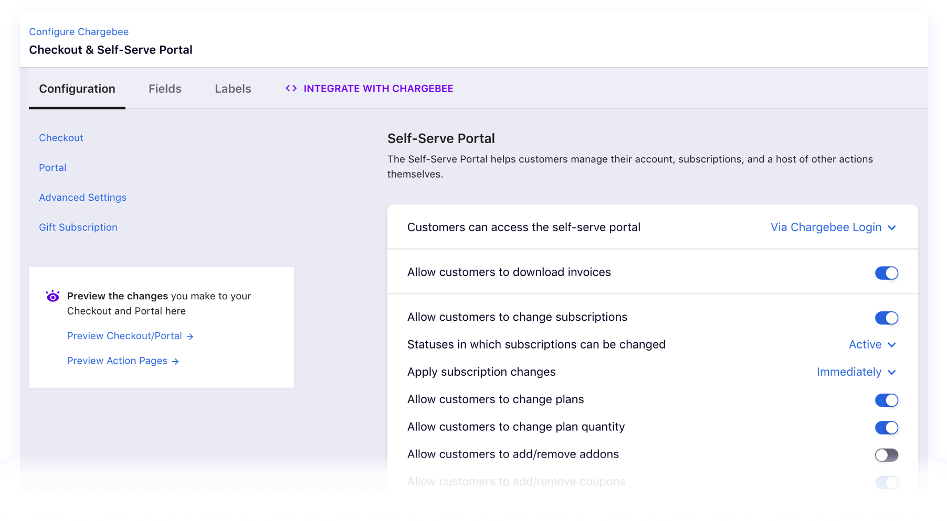Screen dimensions: 947x521
Task: Click arrow icon next to Preview Action Pages
Action: (x=175, y=361)
